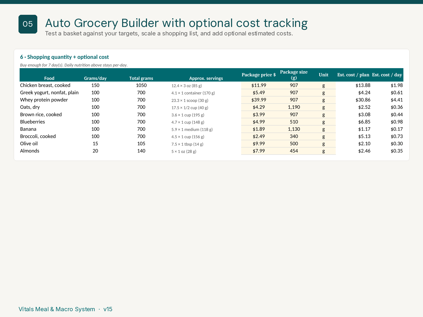
Task: Click the 17.5 × 1/2 cup (40 g) servings text
Action: coord(190,108)
